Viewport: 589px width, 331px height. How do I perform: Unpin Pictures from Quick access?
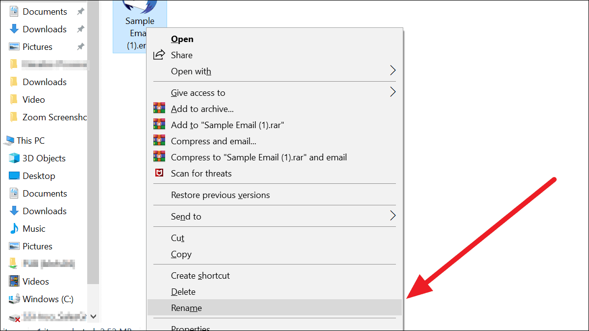coord(82,45)
